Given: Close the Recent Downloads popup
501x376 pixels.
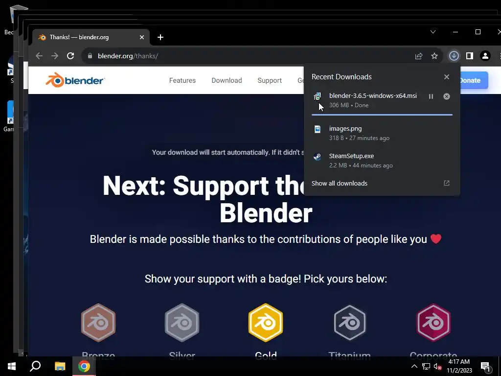Looking at the screenshot, I should pyautogui.click(x=447, y=77).
